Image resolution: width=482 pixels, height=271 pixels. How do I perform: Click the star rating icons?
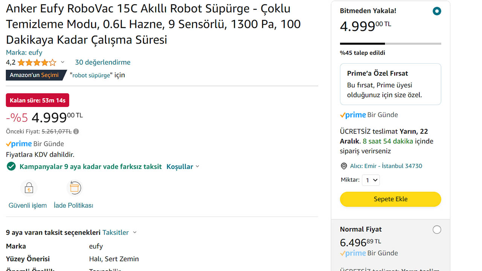[x=37, y=62]
